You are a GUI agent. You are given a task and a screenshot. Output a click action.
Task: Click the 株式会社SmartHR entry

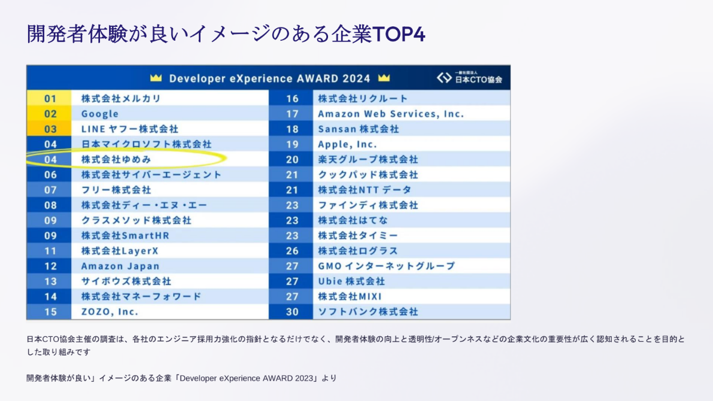(x=126, y=235)
